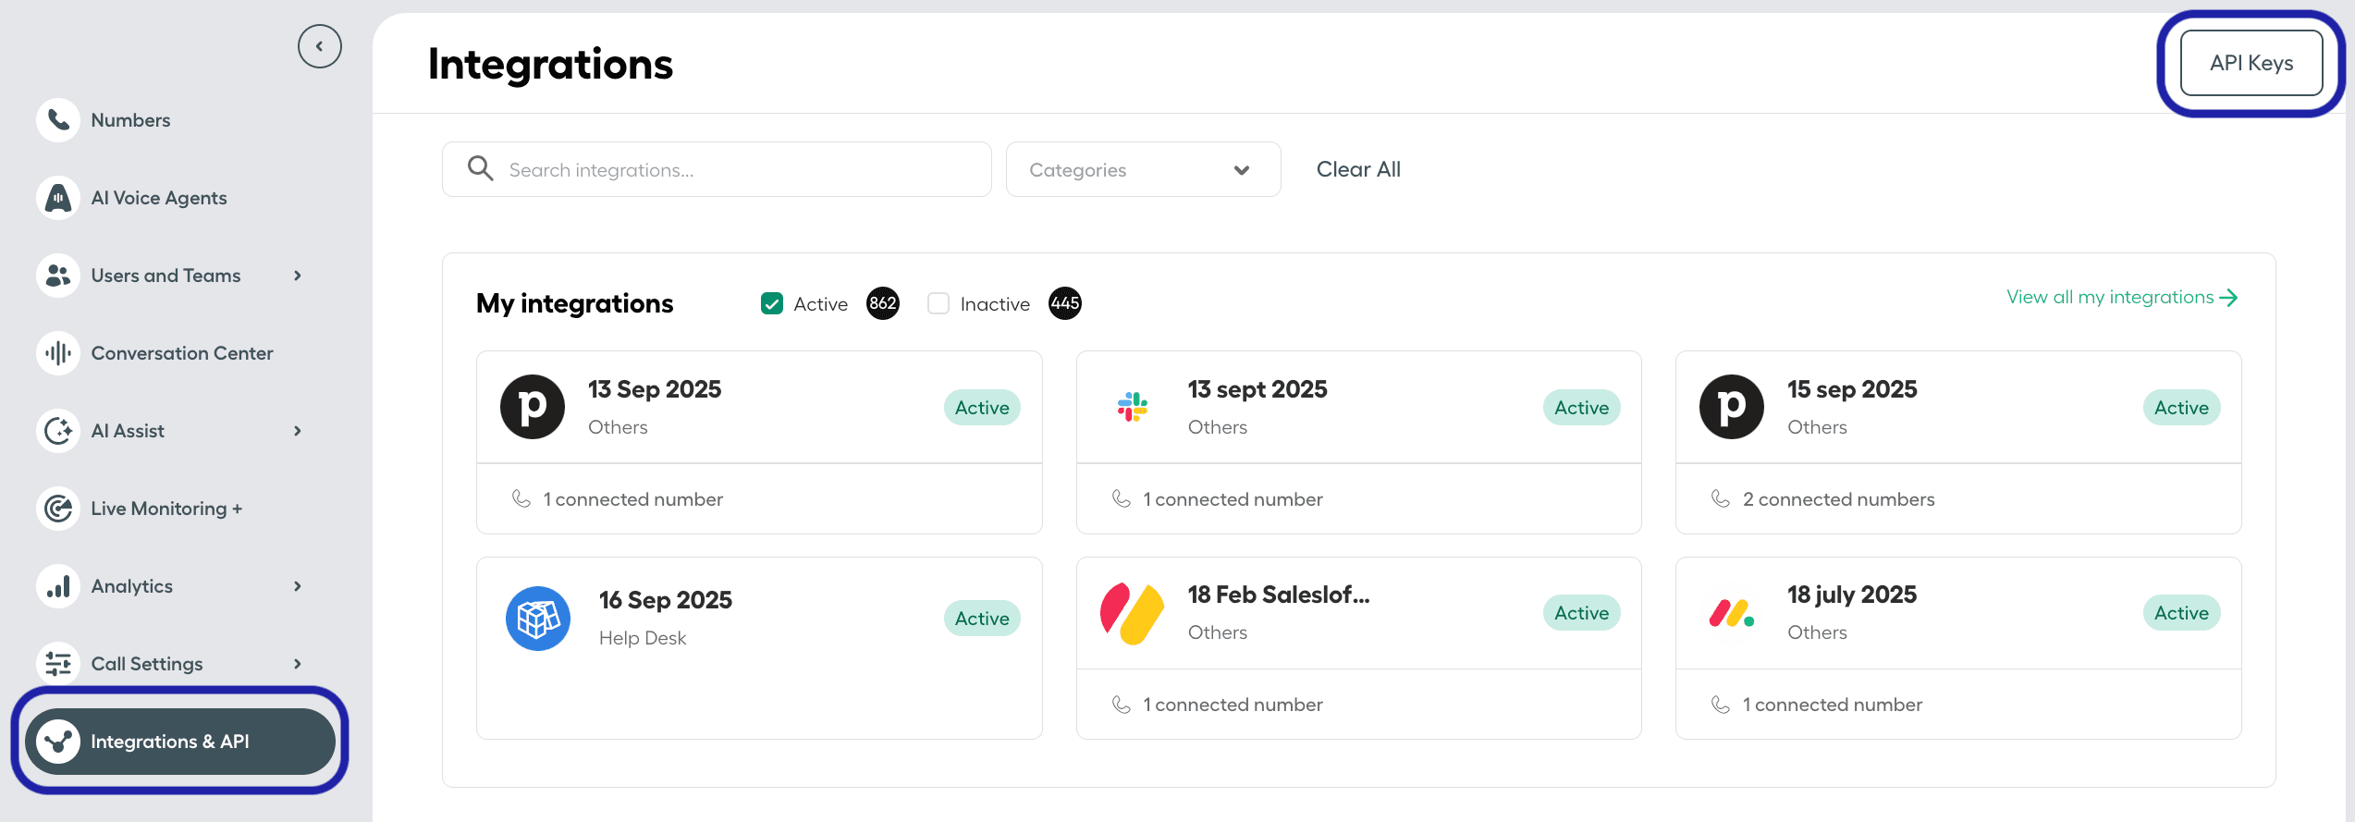Expand the Call Settings submenu chevron
This screenshot has height=822, width=2355.
click(x=298, y=664)
